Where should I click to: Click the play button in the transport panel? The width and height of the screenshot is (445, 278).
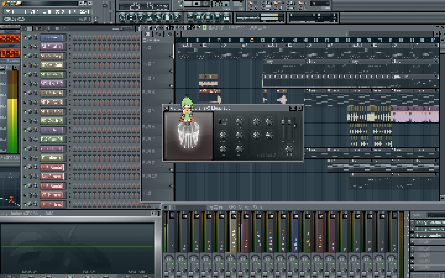(x=189, y=4)
